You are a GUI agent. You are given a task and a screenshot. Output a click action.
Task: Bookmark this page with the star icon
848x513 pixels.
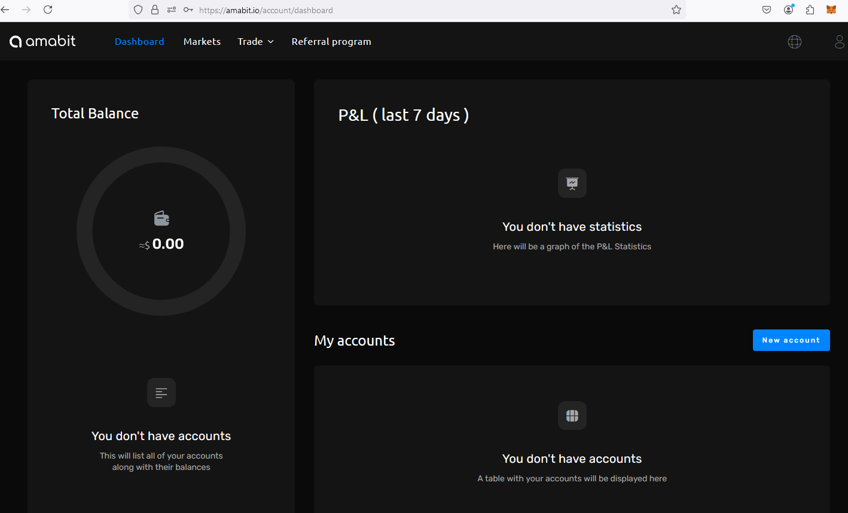pos(676,10)
